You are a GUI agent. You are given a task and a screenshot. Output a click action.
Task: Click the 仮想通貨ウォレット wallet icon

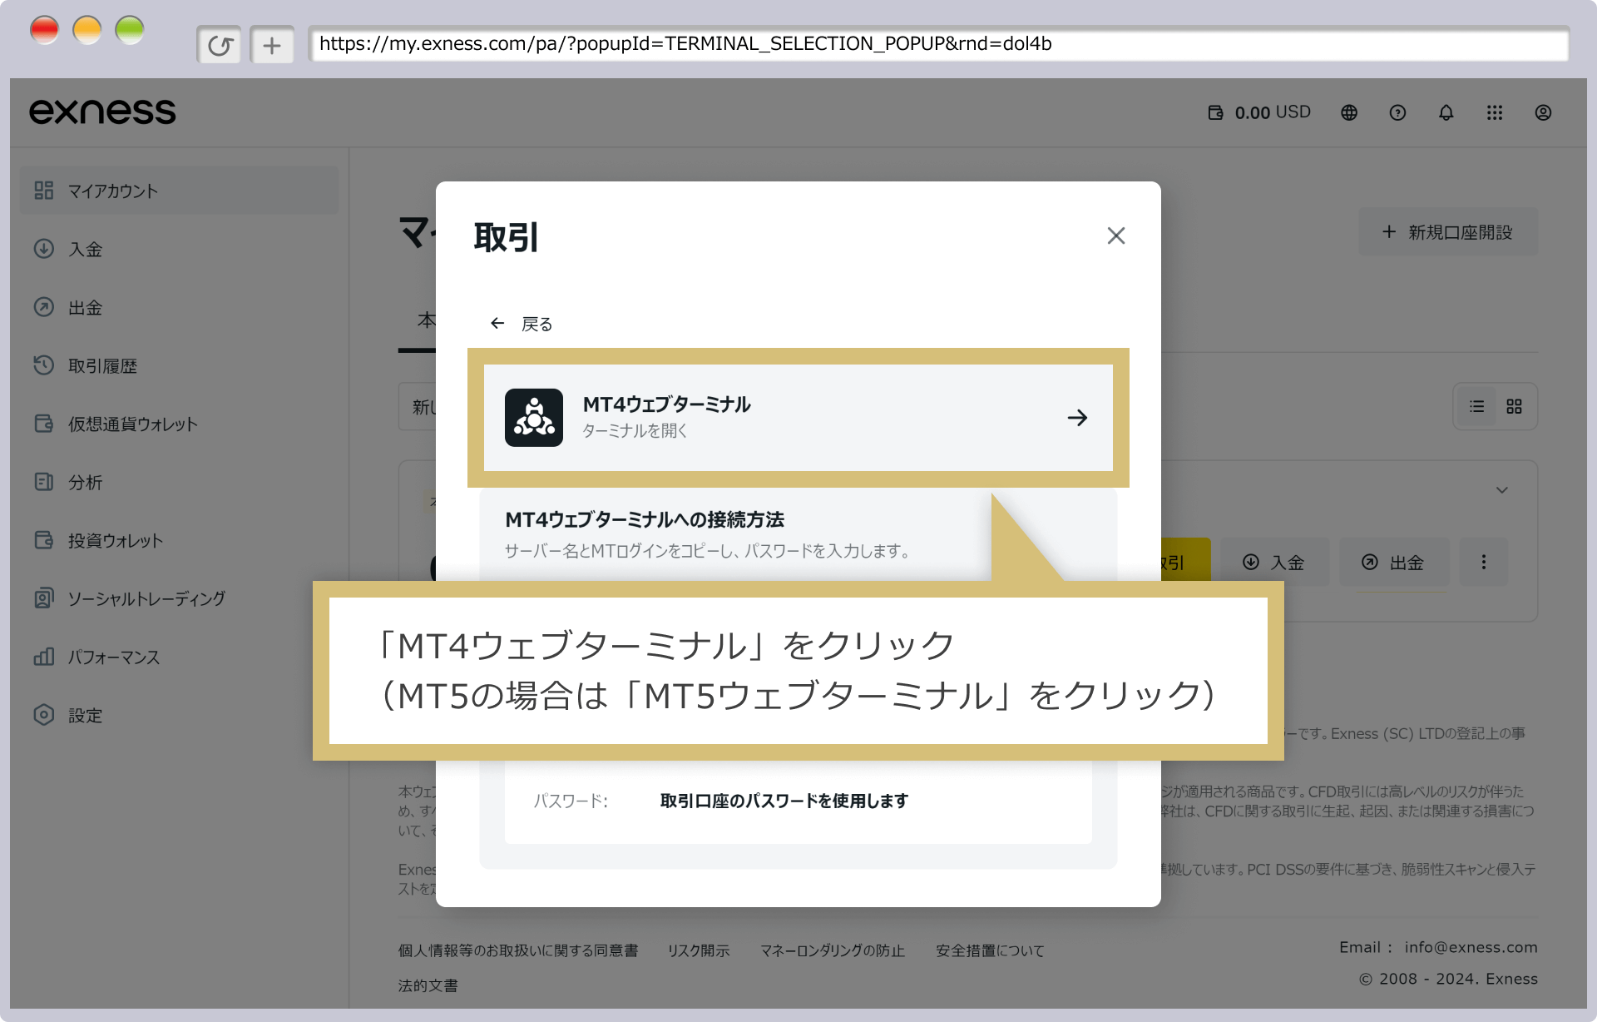(x=44, y=424)
